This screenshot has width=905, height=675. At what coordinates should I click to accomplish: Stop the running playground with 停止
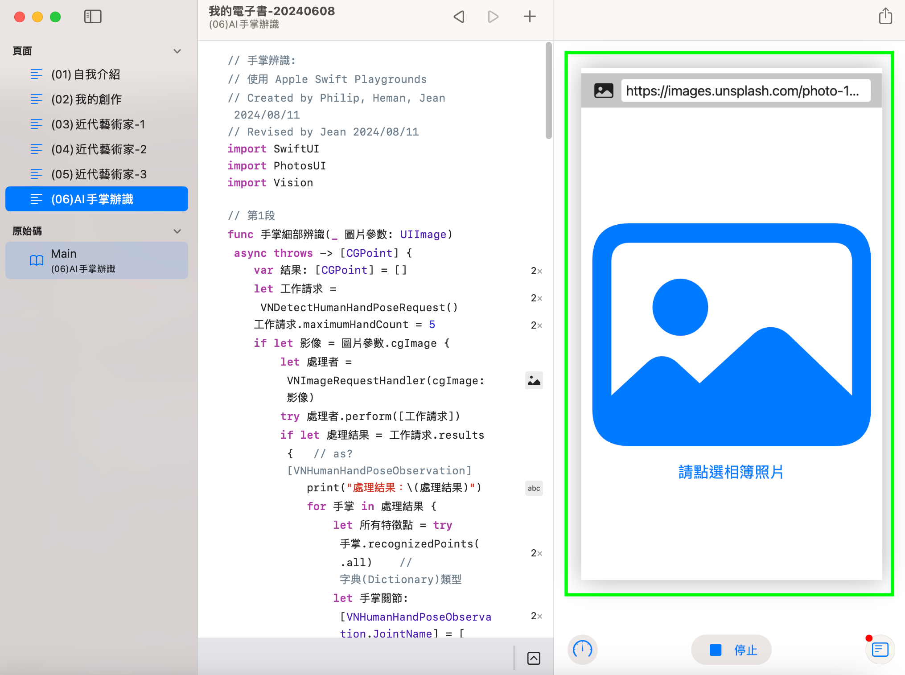click(x=731, y=650)
